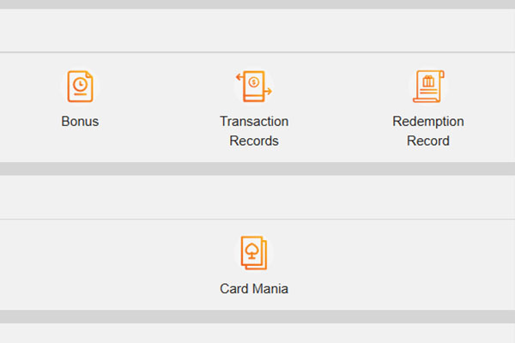Image resolution: width=515 pixels, height=343 pixels.
Task: Open the Redemption Record receipt icon
Action: [x=428, y=87]
